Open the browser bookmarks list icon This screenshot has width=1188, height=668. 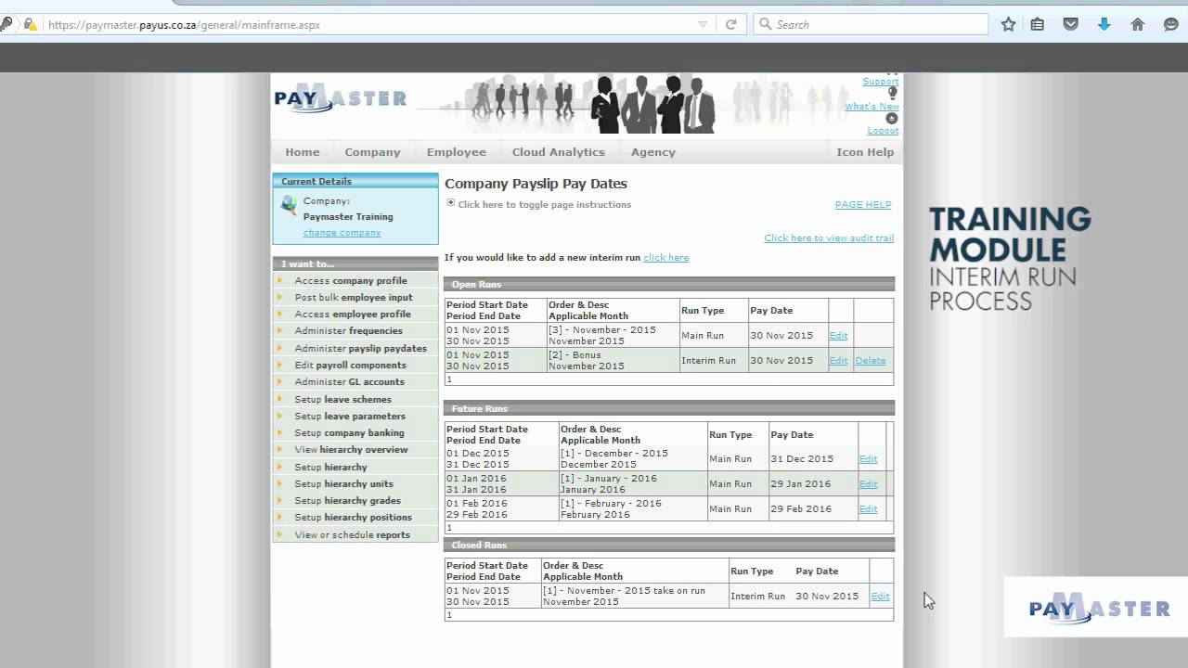(x=1038, y=25)
